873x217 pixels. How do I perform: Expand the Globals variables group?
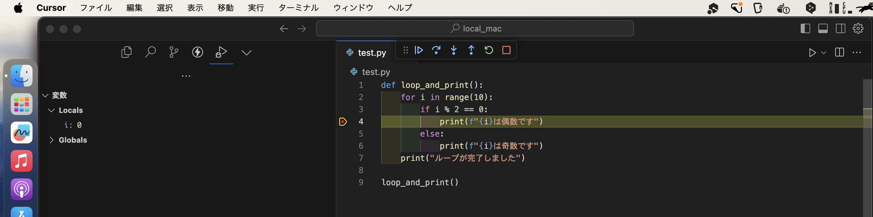pyautogui.click(x=51, y=140)
